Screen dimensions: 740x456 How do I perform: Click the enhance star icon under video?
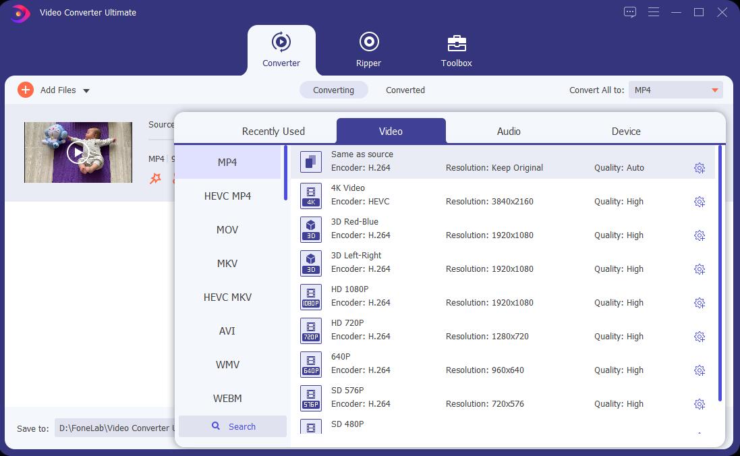tap(156, 179)
